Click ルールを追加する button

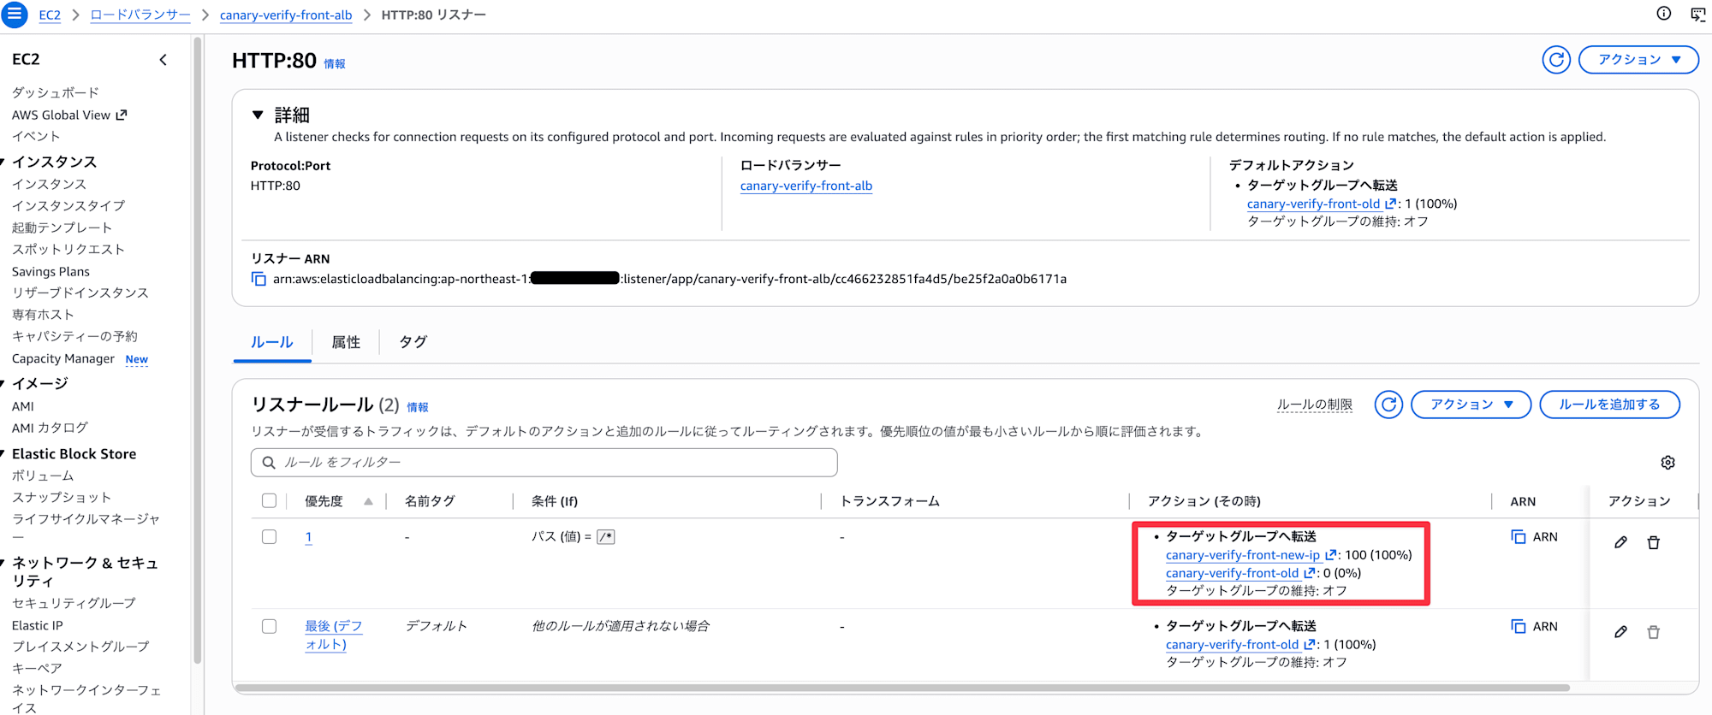point(1609,405)
